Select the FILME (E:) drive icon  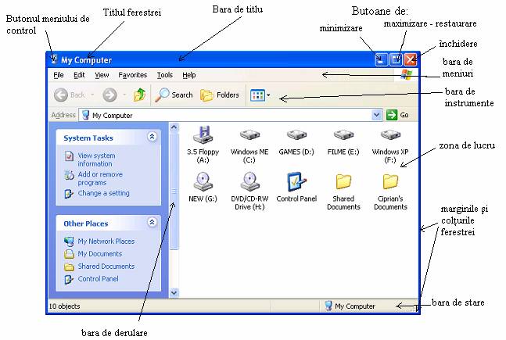click(x=343, y=136)
